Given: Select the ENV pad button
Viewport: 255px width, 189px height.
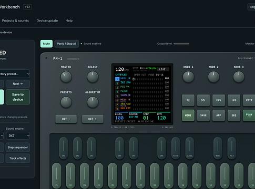Looking at the screenshot, I should (x=219, y=100).
